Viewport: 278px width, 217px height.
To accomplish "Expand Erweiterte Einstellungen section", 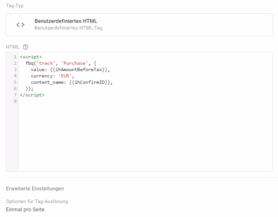I will click(x=35, y=188).
